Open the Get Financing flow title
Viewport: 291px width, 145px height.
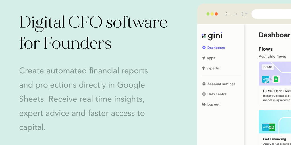point(275,139)
